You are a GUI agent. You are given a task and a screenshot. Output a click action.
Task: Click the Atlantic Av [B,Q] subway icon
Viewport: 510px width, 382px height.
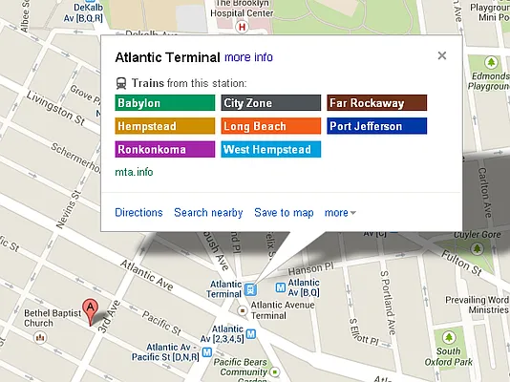[281, 287]
